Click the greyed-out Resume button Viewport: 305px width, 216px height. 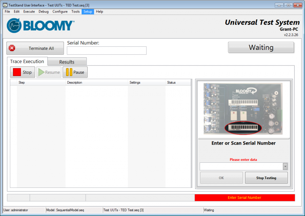(x=49, y=72)
